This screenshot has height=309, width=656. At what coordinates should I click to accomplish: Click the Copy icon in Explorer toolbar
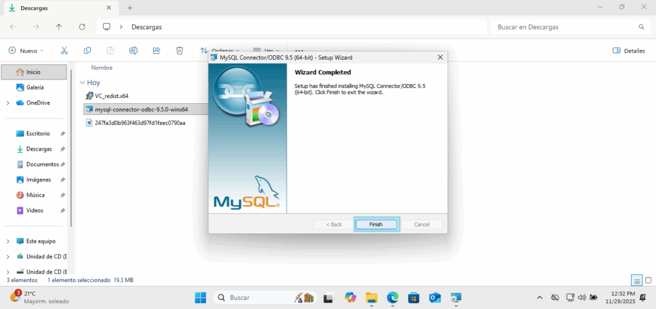[x=87, y=51]
